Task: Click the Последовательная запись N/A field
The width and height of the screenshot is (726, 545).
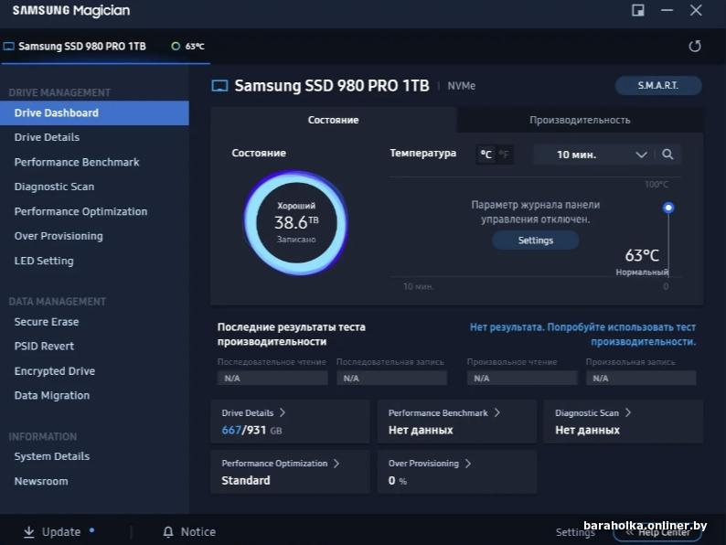Action: coord(391,379)
